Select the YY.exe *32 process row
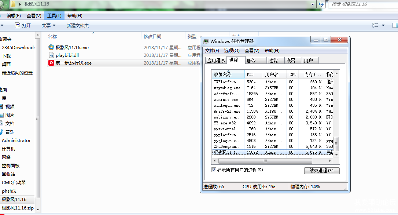 (x=272, y=123)
